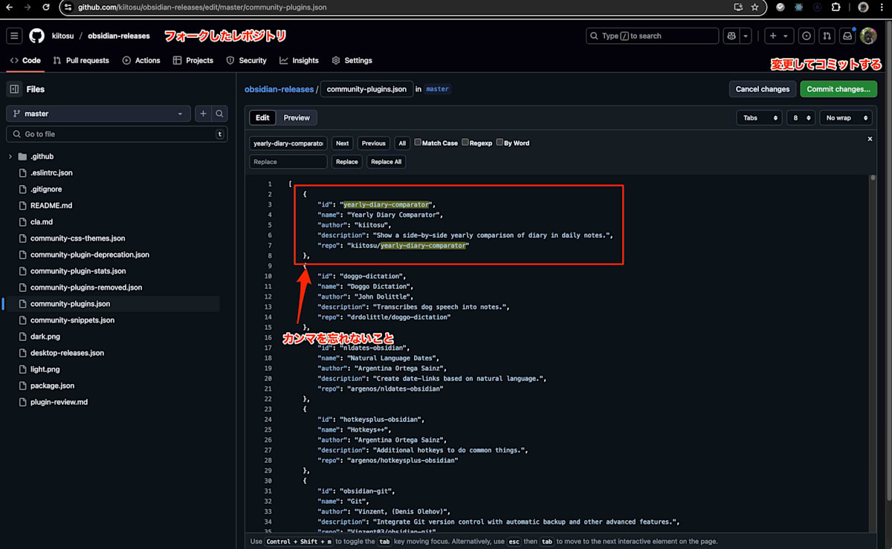Image resolution: width=892 pixels, height=549 pixels.
Task: Click the kiitosu owner link
Action: click(x=62, y=36)
